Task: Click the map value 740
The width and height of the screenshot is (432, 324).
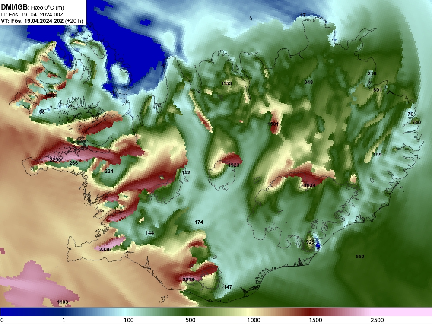Action: [416, 122]
